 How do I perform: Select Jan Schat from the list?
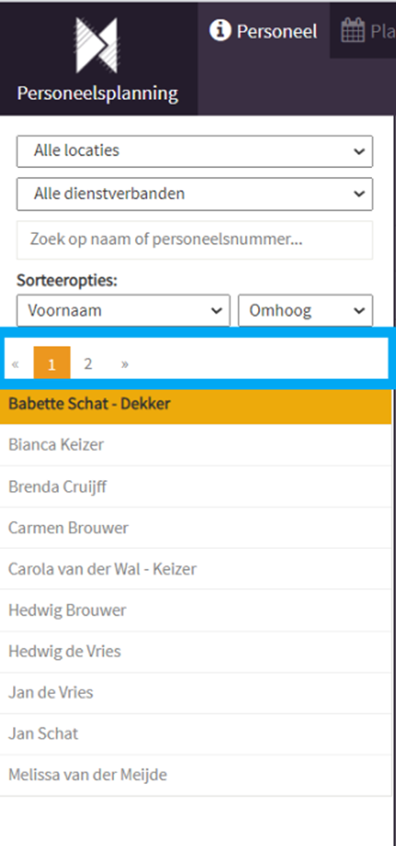pyautogui.click(x=195, y=734)
